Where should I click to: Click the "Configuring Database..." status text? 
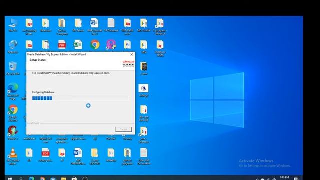pos(44,92)
